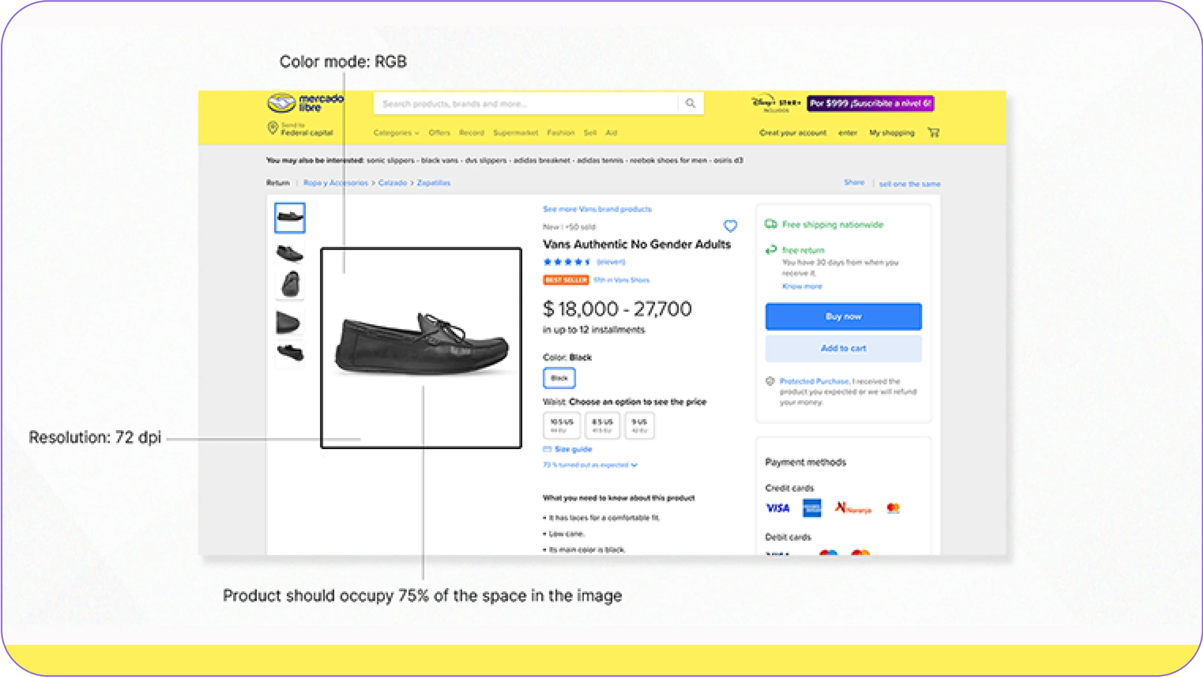The height and width of the screenshot is (677, 1203).
Task: Select the second shoe thumbnail
Action: pyautogui.click(x=290, y=254)
